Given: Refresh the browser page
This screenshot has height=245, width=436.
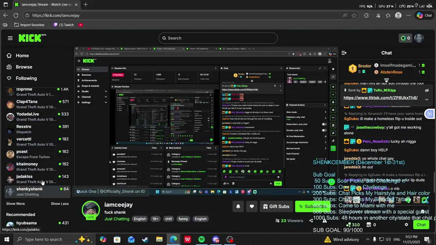Looking at the screenshot, I should [x=16, y=15].
